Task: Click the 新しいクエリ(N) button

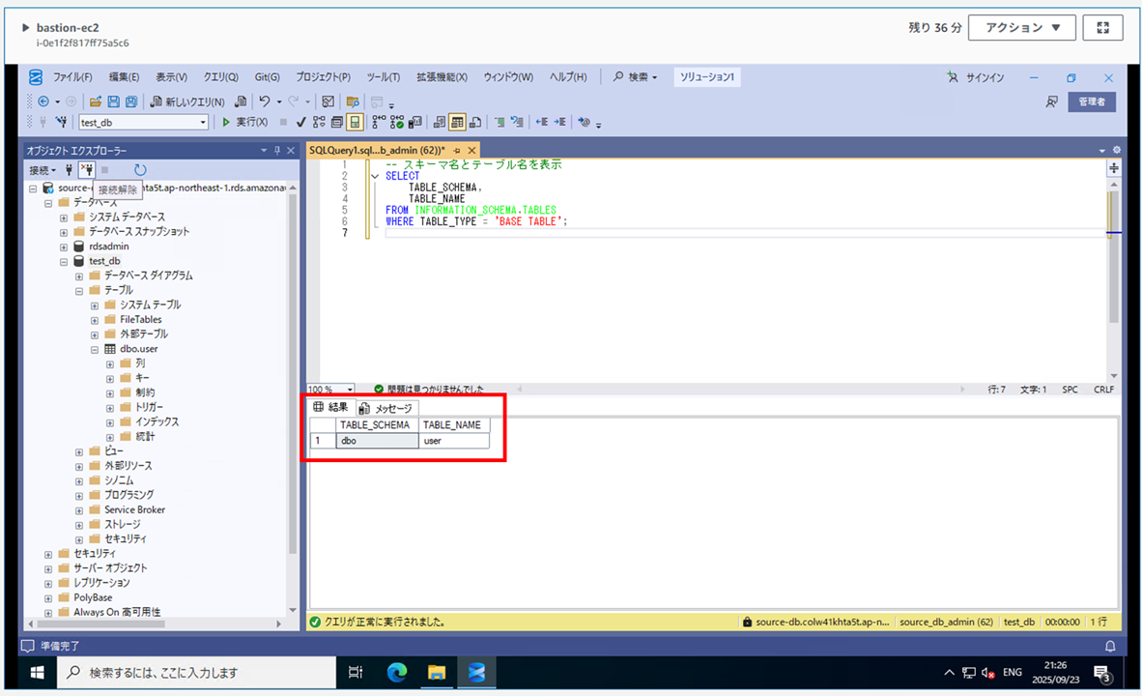Action: [x=187, y=101]
